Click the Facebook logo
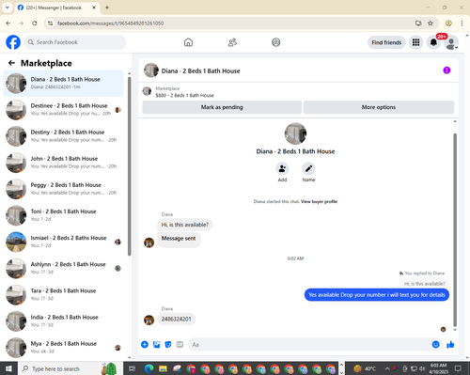 (13, 42)
